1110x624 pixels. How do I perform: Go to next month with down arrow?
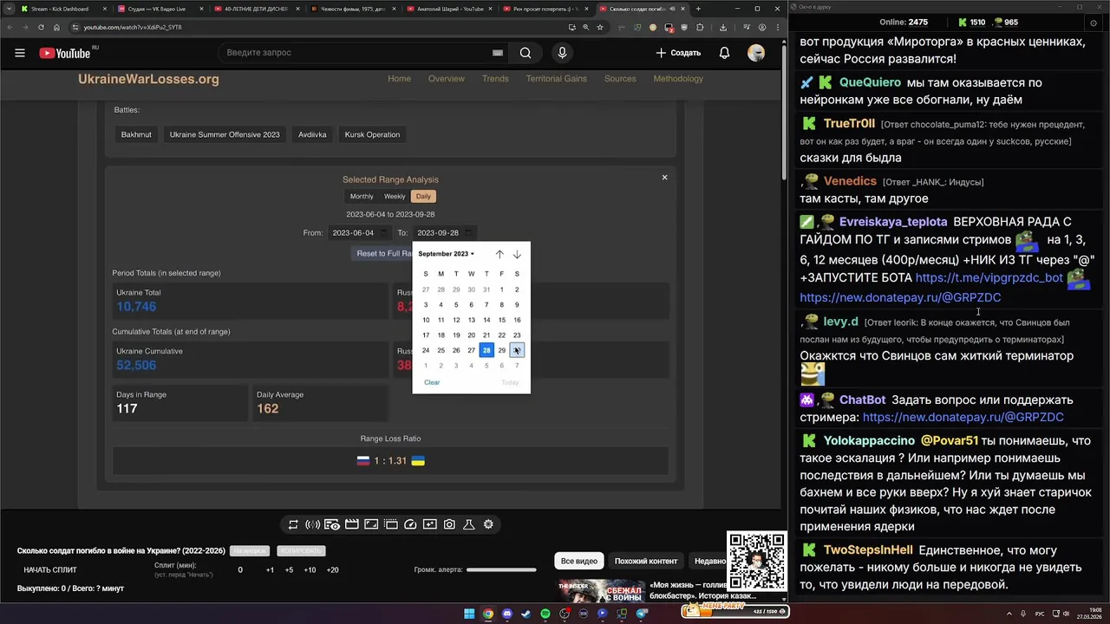click(x=517, y=254)
